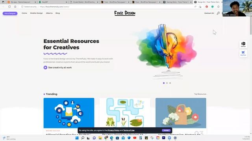The image size is (252, 141).
Task: Open File Explorer from taskbar
Action: [x=100, y=138]
